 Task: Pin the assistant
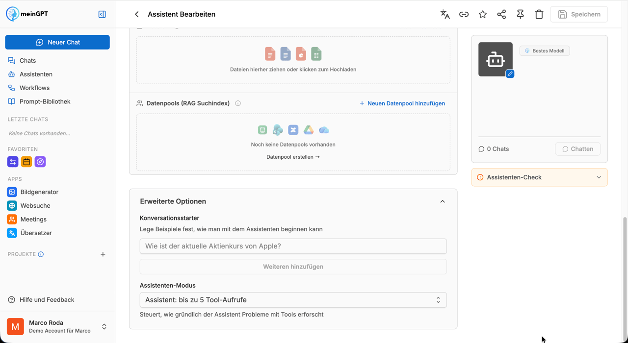(x=520, y=14)
